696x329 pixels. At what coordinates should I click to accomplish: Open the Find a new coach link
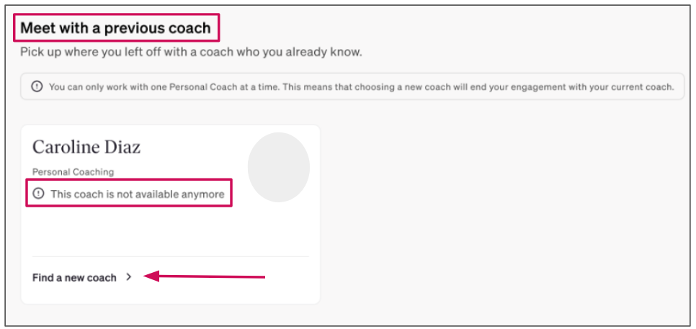point(74,278)
